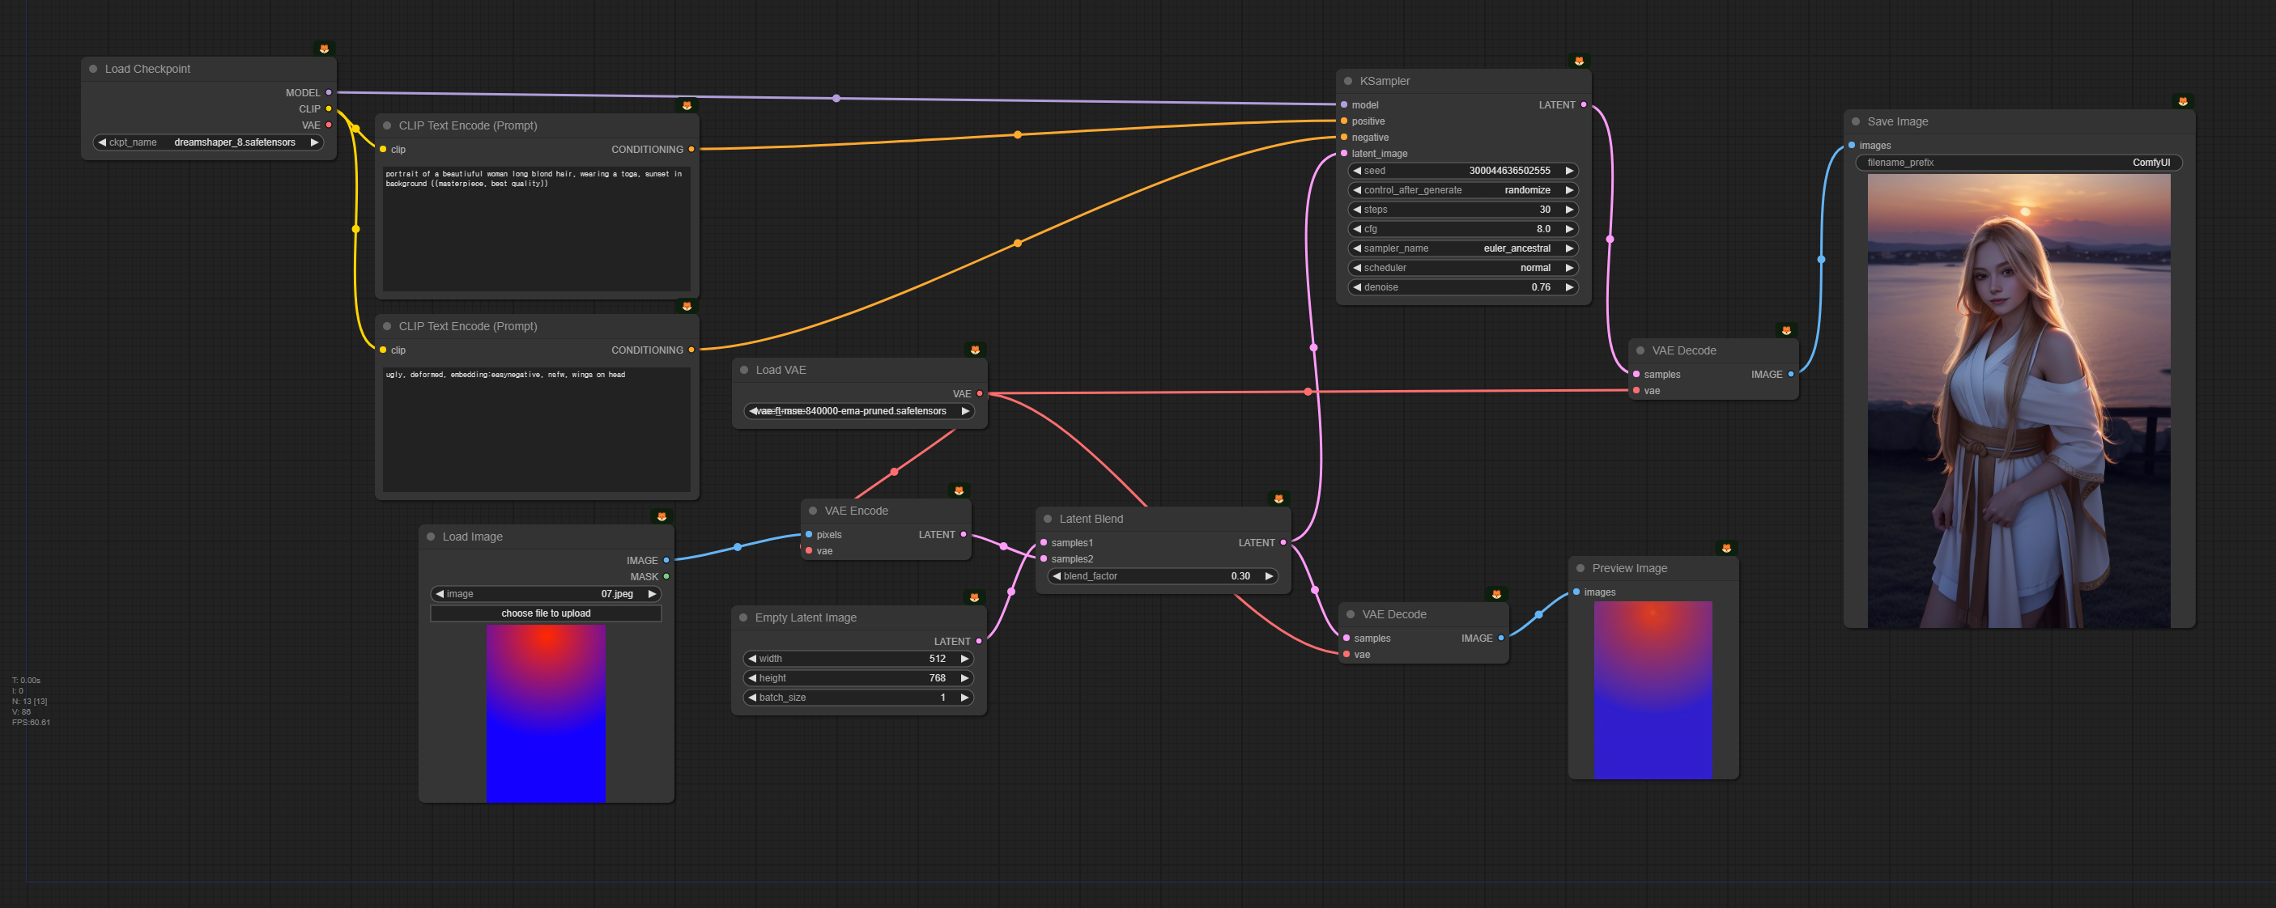Click the fox badge above the Preview Image node
Screen dimensions: 2276x908
1726,549
